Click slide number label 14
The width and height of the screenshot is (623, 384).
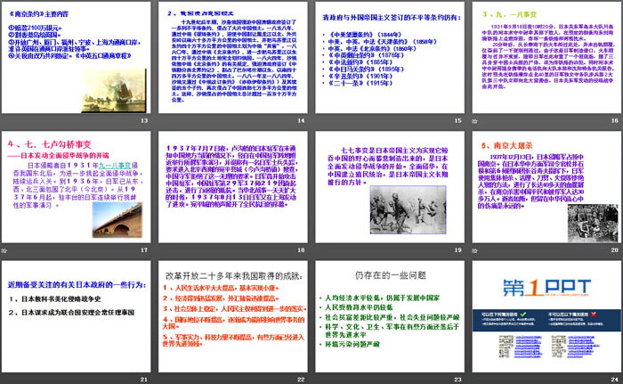point(301,120)
